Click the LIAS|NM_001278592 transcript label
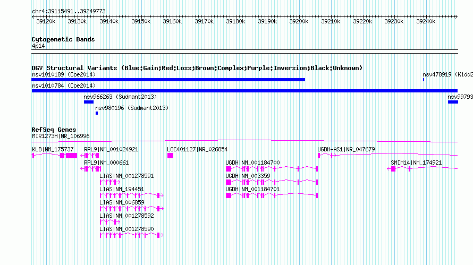Screen dimensions: 473x265 [126, 216]
